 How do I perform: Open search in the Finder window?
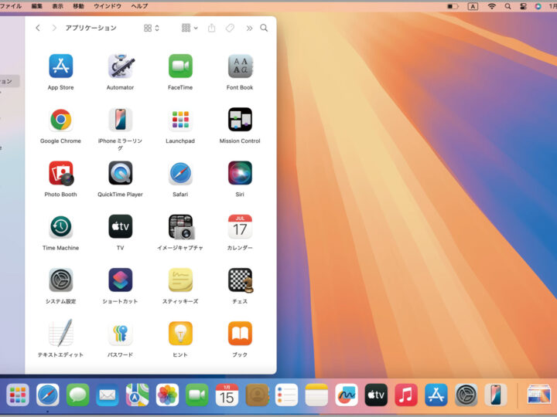click(264, 28)
